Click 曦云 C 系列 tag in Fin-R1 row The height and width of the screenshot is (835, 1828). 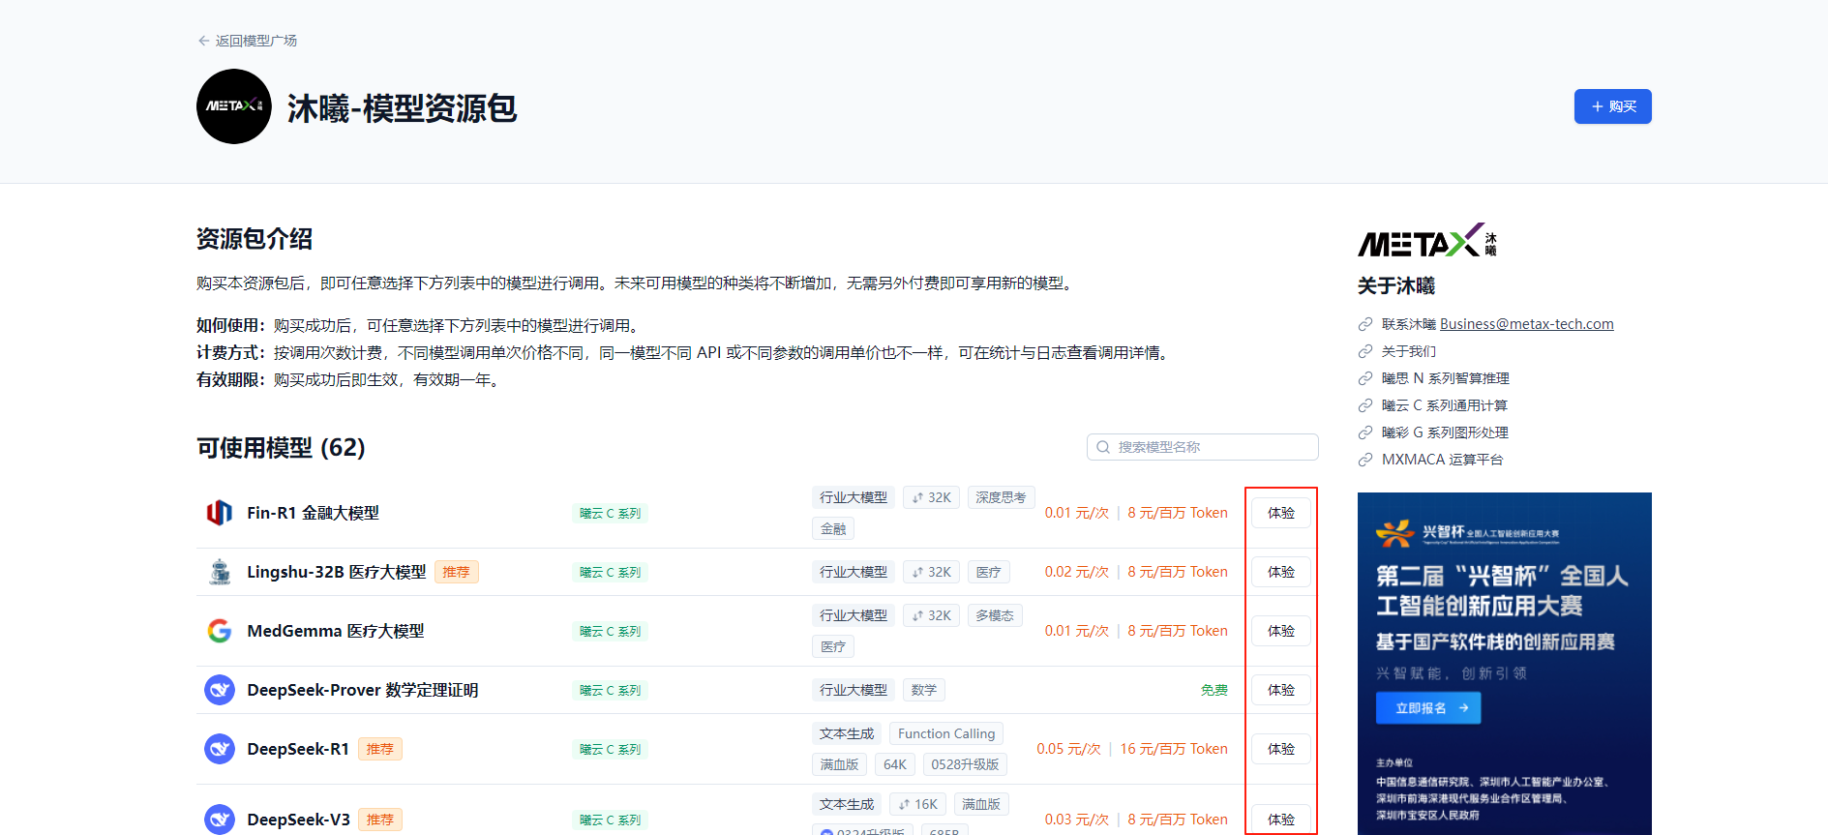(610, 514)
